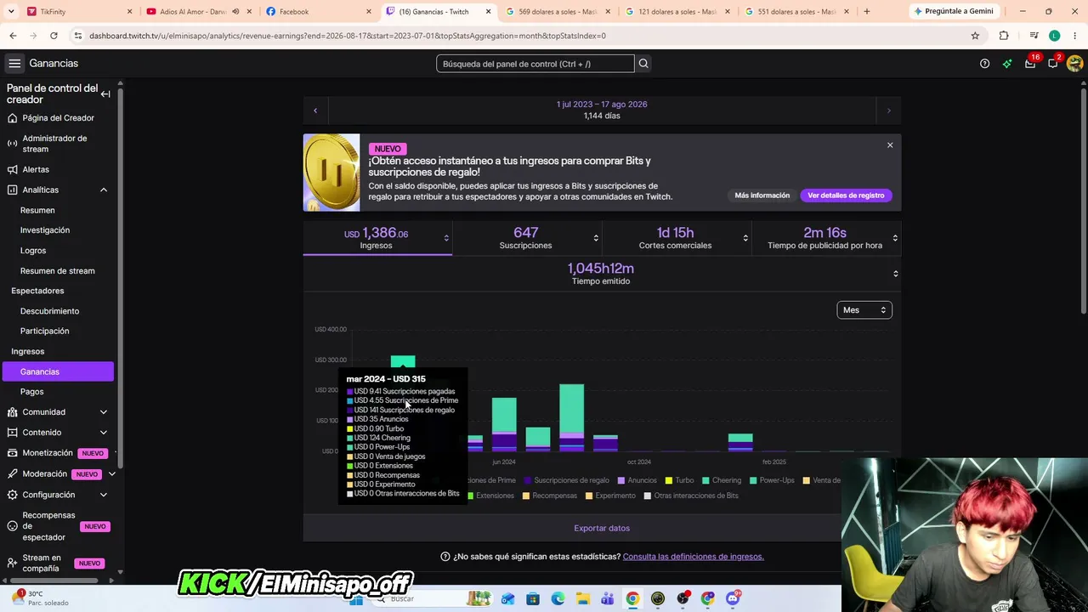1088x612 pixels.
Task: Click the Recompensas legend color swatch
Action: (x=526, y=496)
